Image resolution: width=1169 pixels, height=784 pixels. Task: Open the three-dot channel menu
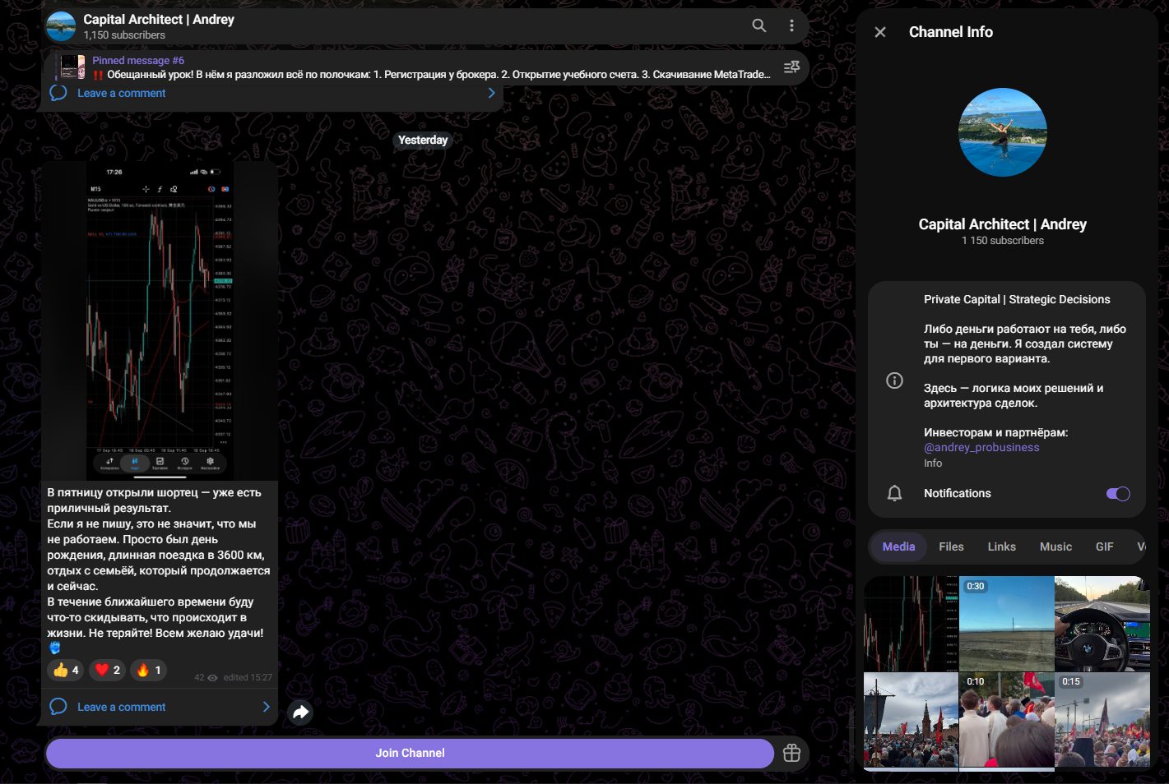coord(792,25)
